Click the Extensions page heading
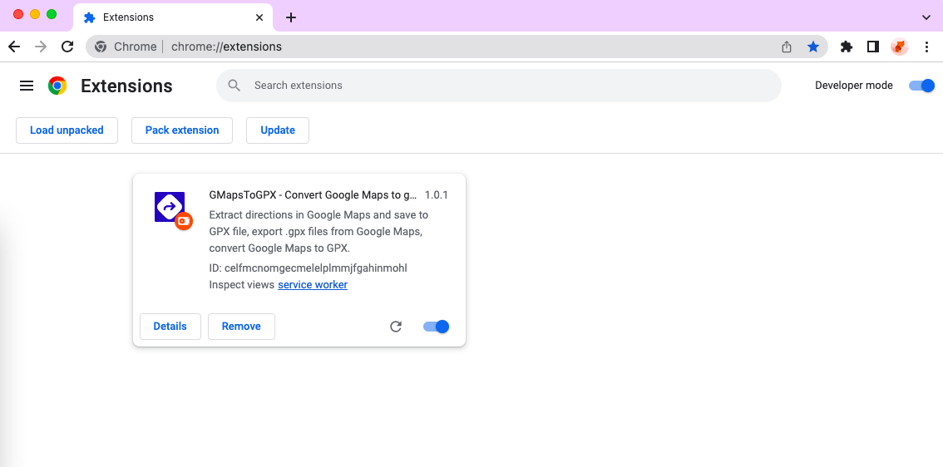The image size is (943, 467). click(126, 86)
